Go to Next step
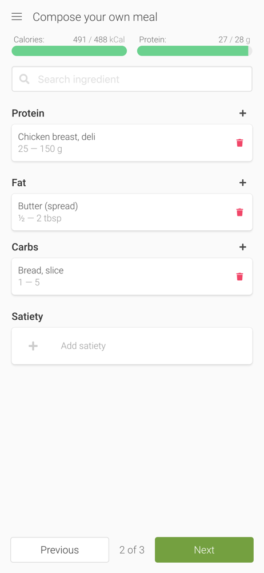Viewport: 264px width, 573px height. (x=204, y=550)
